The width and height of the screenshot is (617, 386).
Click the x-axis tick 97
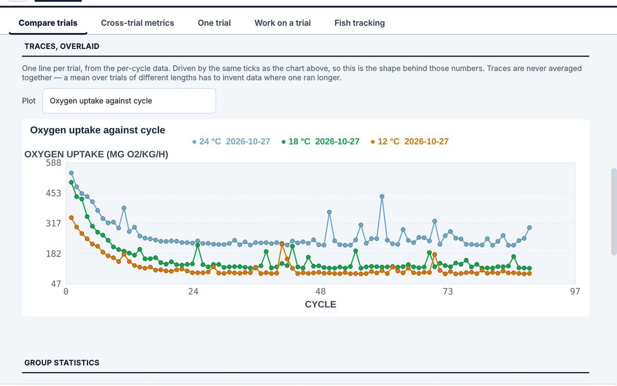click(x=575, y=291)
